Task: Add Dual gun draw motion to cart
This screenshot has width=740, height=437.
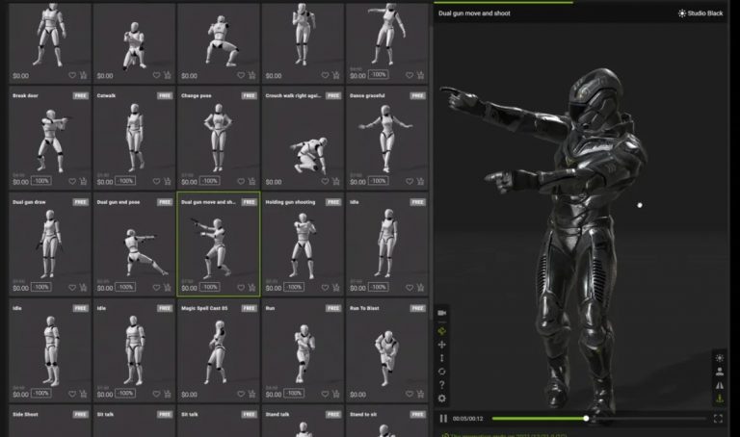Action: tap(84, 288)
